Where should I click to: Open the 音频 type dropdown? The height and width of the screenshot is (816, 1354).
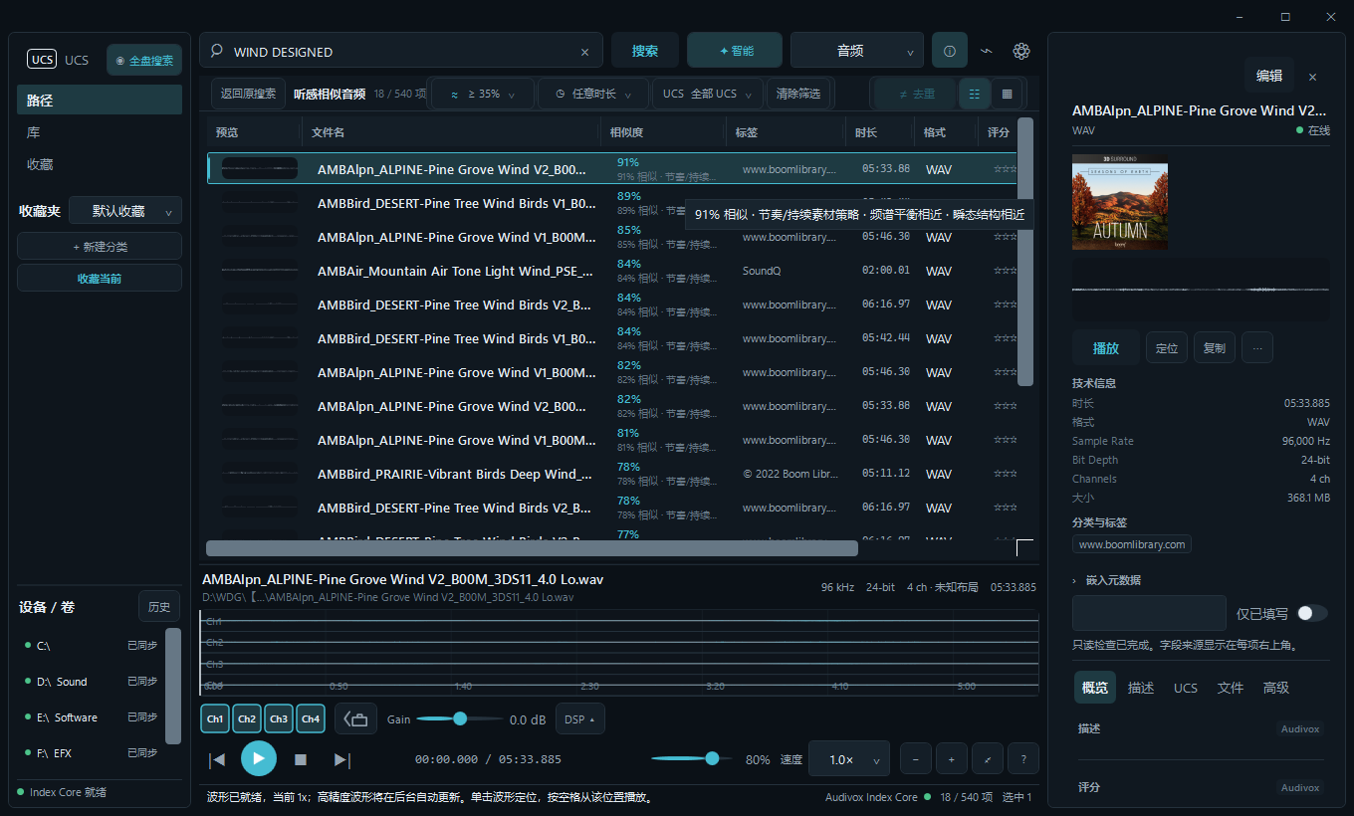click(857, 51)
